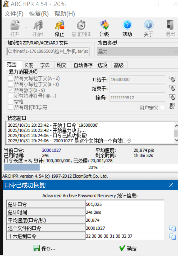
Task: Click the 打开 (Open) file icon
Action: click(15, 26)
